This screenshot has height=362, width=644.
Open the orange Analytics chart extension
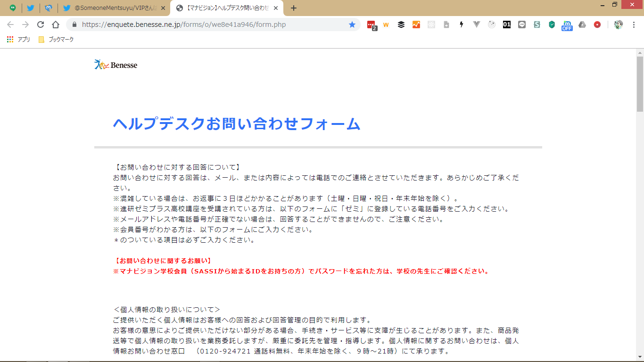tap(416, 25)
